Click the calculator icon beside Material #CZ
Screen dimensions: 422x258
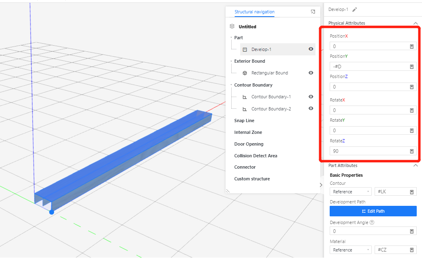pyautogui.click(x=412, y=250)
